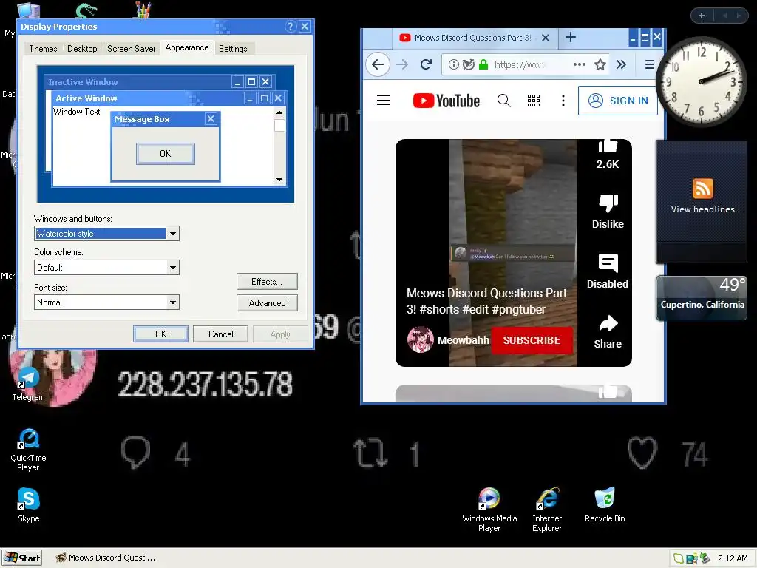
Task: Click the system tray clock 2:12 AM
Action: coord(733,558)
